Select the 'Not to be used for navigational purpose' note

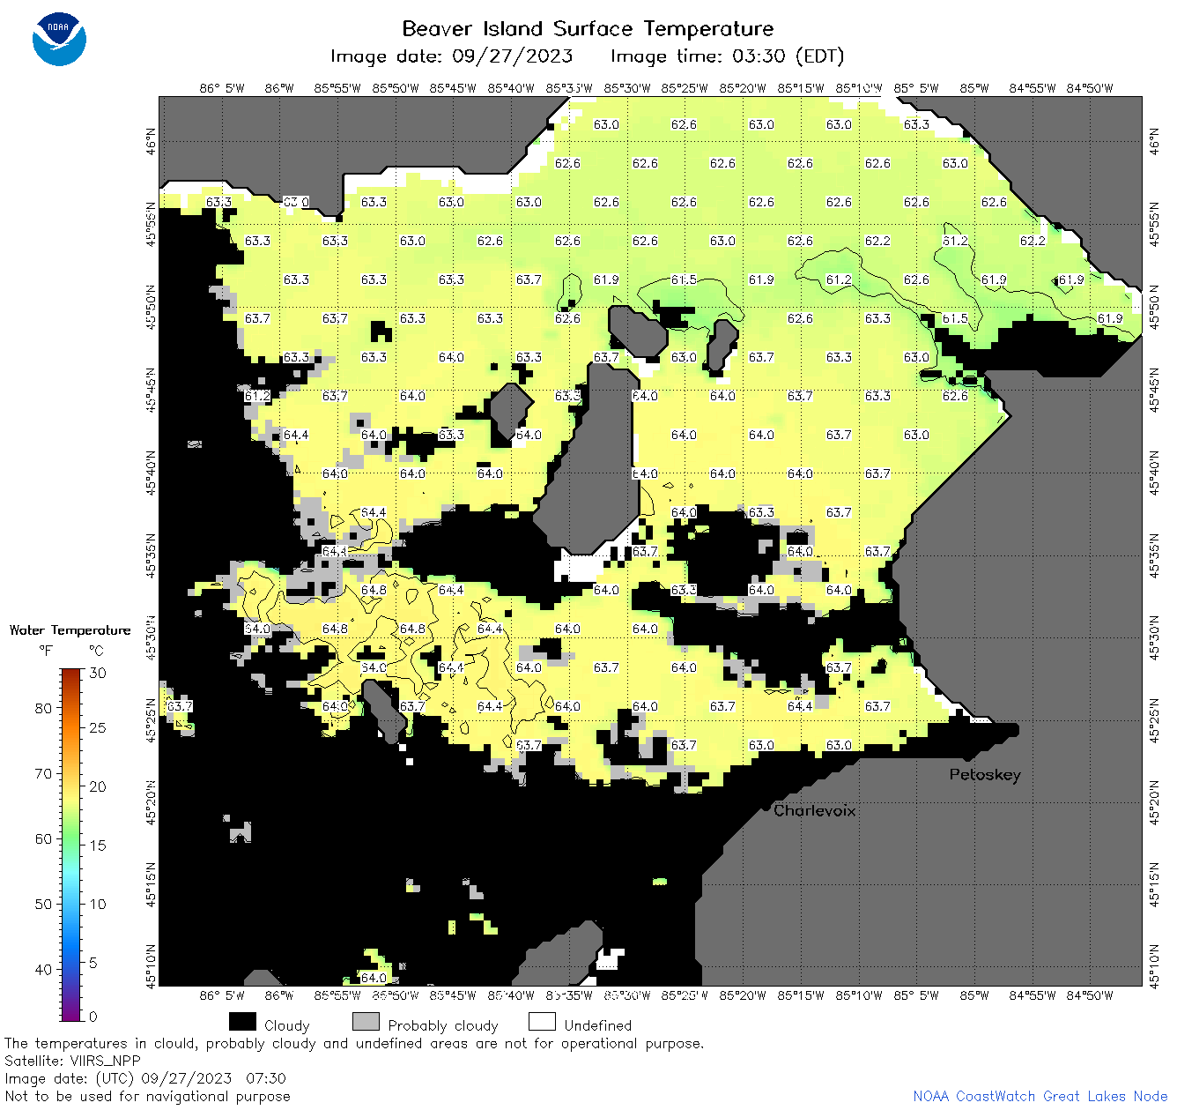(x=147, y=1096)
